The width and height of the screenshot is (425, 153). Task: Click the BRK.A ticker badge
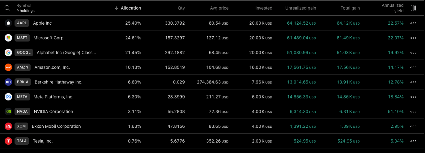[22, 82]
